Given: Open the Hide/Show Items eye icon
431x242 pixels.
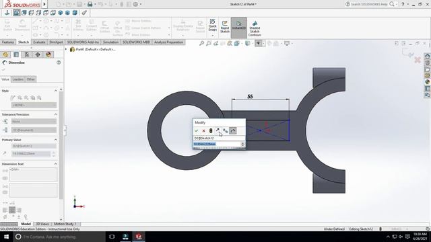Looking at the screenshot, I should [x=258, y=43].
